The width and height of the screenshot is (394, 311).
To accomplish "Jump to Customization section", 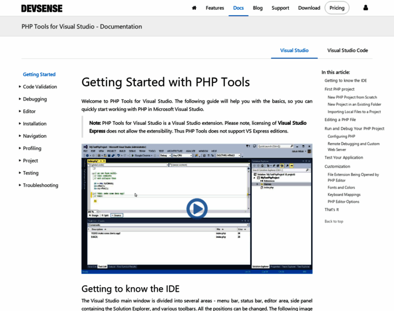I will point(337,166).
